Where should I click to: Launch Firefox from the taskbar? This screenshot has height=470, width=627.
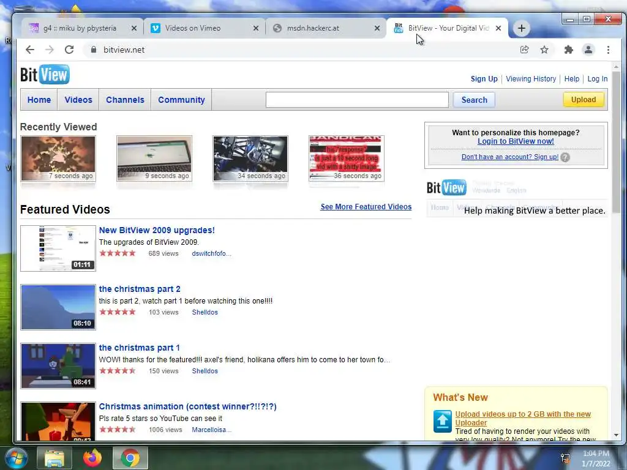point(92,458)
